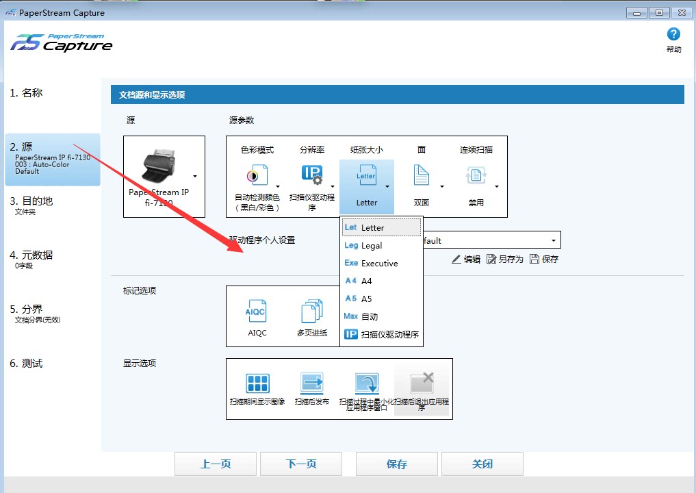Choose 扫描仪驱动程序 in paper size list
The image size is (696, 493).
(381, 334)
